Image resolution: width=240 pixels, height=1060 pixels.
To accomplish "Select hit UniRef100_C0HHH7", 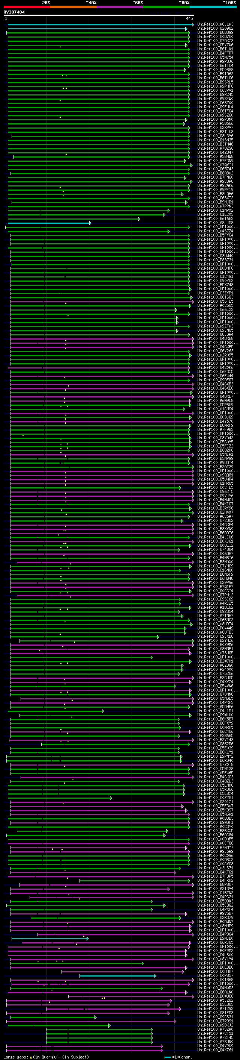I will pyautogui.click(x=215, y=972).
